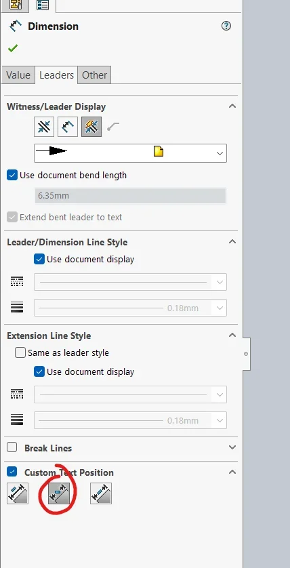Viewport: 290px width, 568px height.
Task: Collapse the Extension Line Style section
Action: point(232,335)
